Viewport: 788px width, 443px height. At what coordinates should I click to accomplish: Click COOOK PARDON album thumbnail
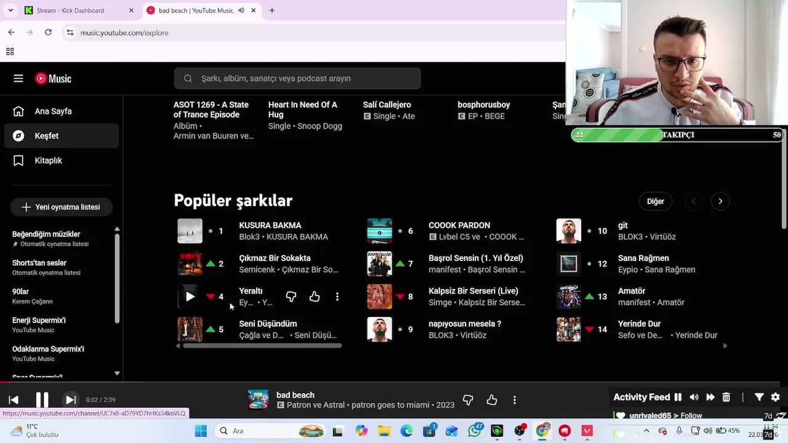[x=379, y=231]
